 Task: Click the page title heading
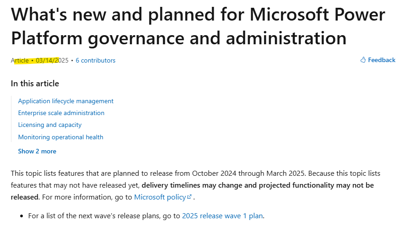click(198, 26)
